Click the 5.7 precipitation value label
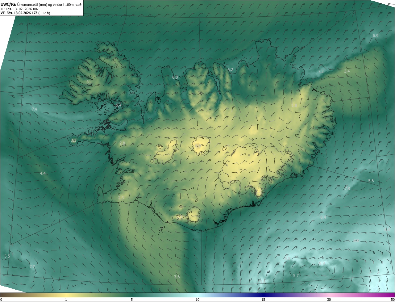Screen dimensions: 395x302 click(x=296, y=275)
